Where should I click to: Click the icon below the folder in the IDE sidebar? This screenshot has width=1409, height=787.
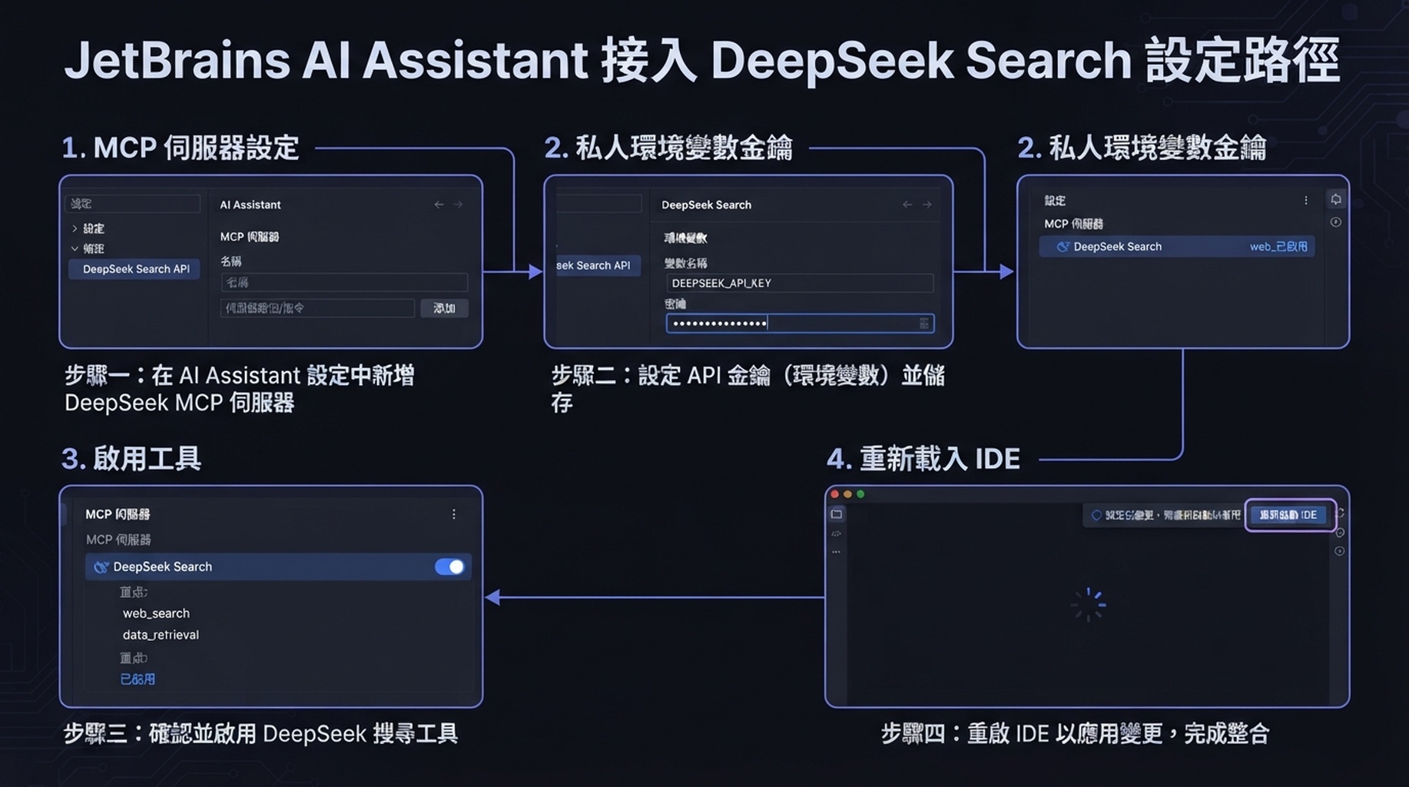[x=837, y=533]
